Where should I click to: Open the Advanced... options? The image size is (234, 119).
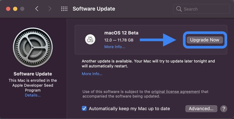pyautogui.click(x=201, y=109)
